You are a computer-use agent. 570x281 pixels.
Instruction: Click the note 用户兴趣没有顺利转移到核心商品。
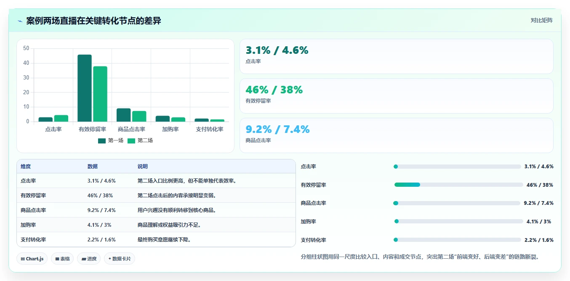tap(177, 210)
